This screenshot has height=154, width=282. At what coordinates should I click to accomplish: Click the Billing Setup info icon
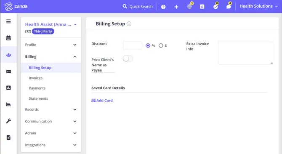pos(129,24)
